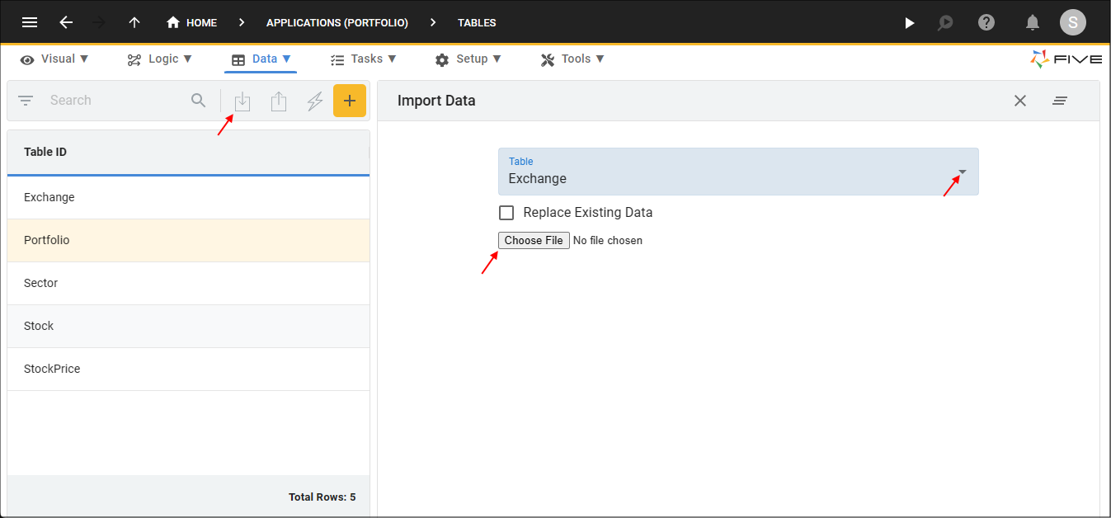Viewport: 1111px width, 518px height.
Task: Open the Tools menu
Action: pos(572,59)
